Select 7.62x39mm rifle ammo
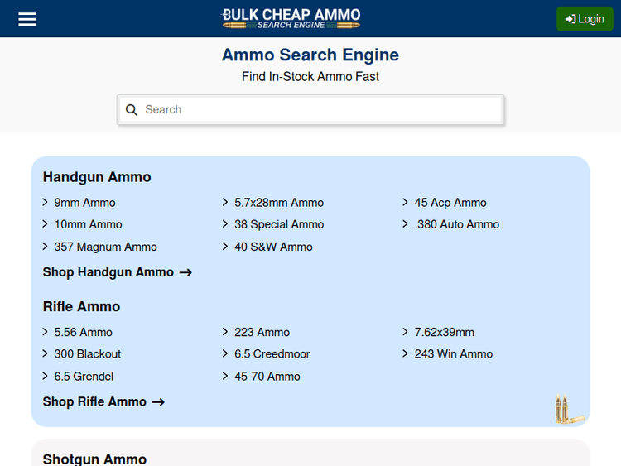621x466 pixels. pos(444,332)
